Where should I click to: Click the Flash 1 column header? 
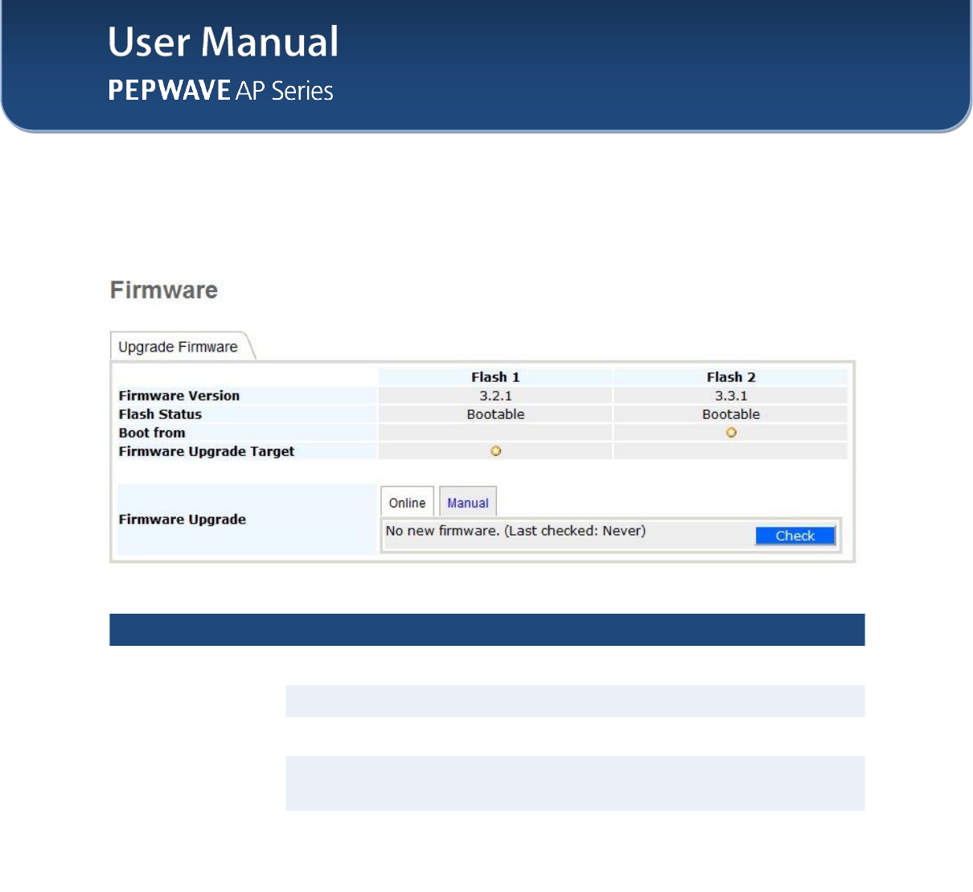click(x=495, y=377)
